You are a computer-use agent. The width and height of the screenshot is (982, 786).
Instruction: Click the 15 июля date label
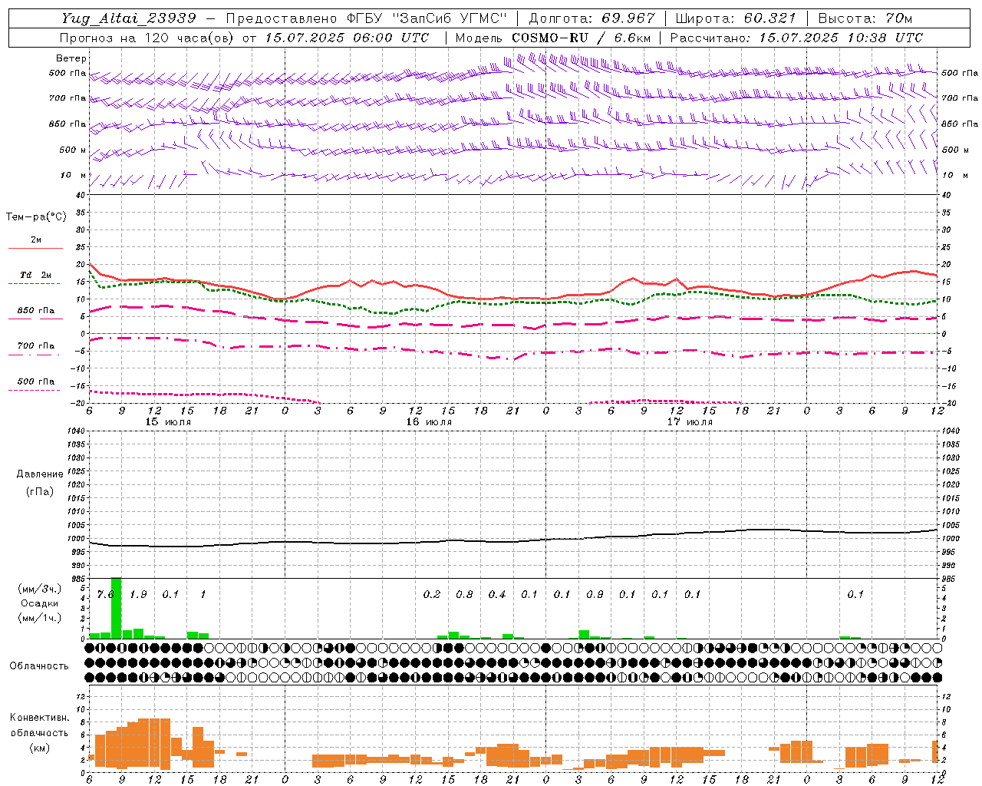click(x=168, y=422)
